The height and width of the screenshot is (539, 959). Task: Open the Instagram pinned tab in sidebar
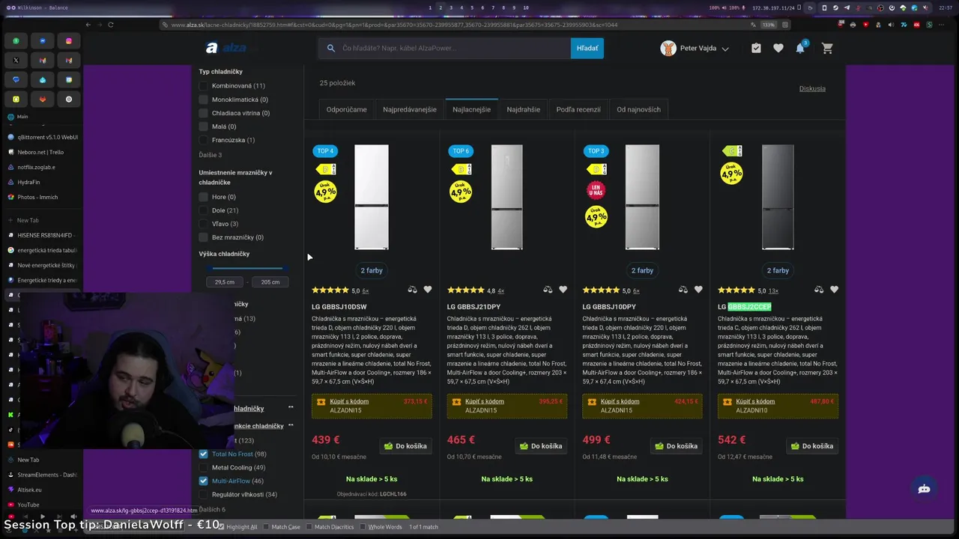pyautogui.click(x=69, y=41)
